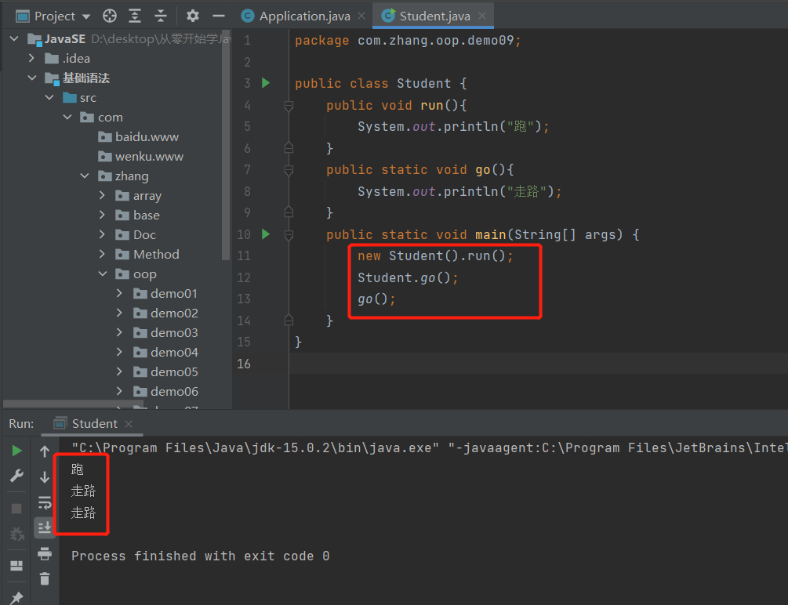The height and width of the screenshot is (605, 788).
Task: Click the Select Opened File target icon
Action: 110,16
